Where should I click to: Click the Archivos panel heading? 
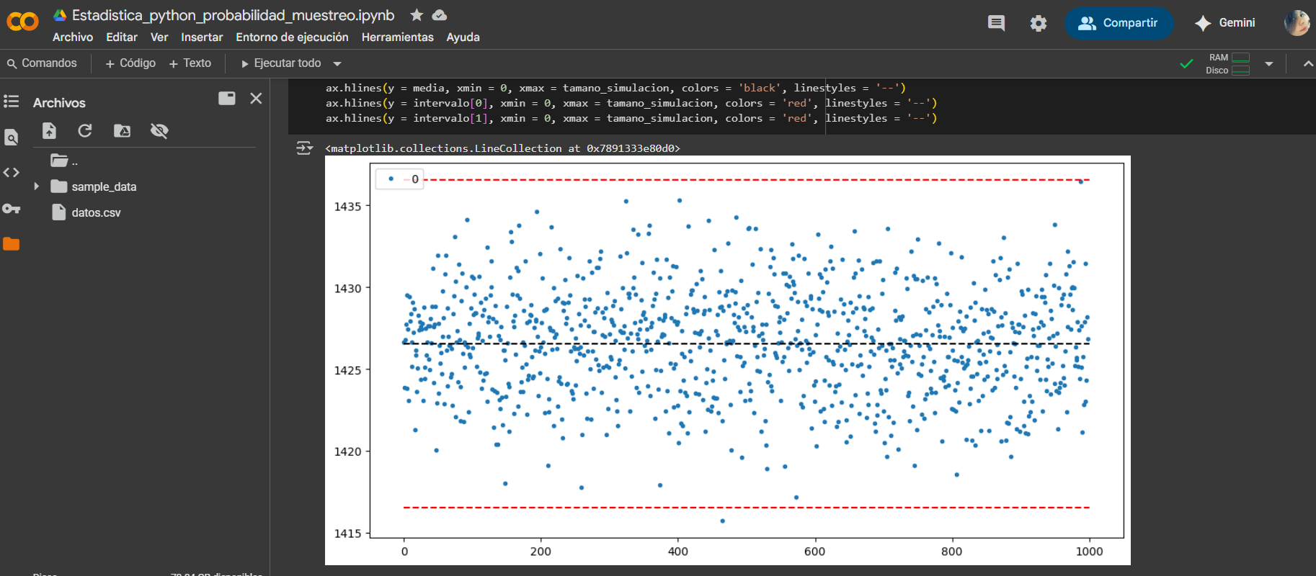click(x=59, y=103)
